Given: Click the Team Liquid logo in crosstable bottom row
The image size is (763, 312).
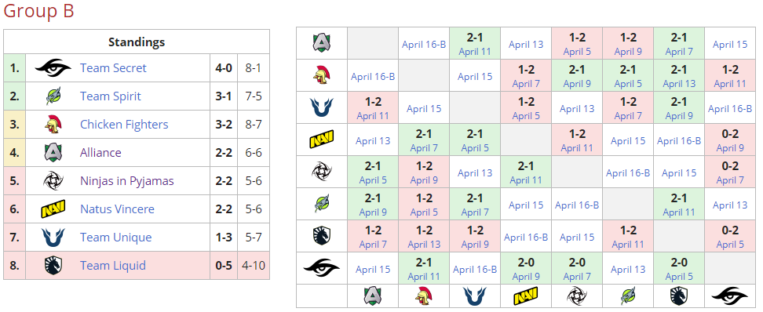Looking at the screenshot, I should click(679, 296).
